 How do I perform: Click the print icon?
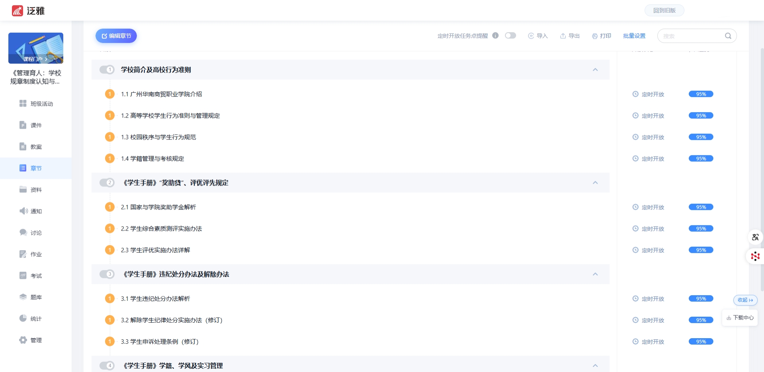tap(595, 36)
